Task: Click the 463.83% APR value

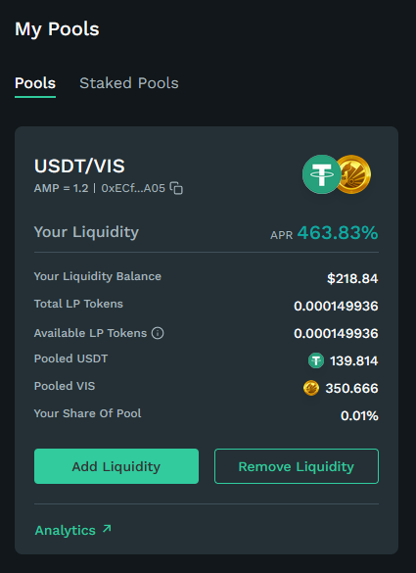Action: click(338, 233)
